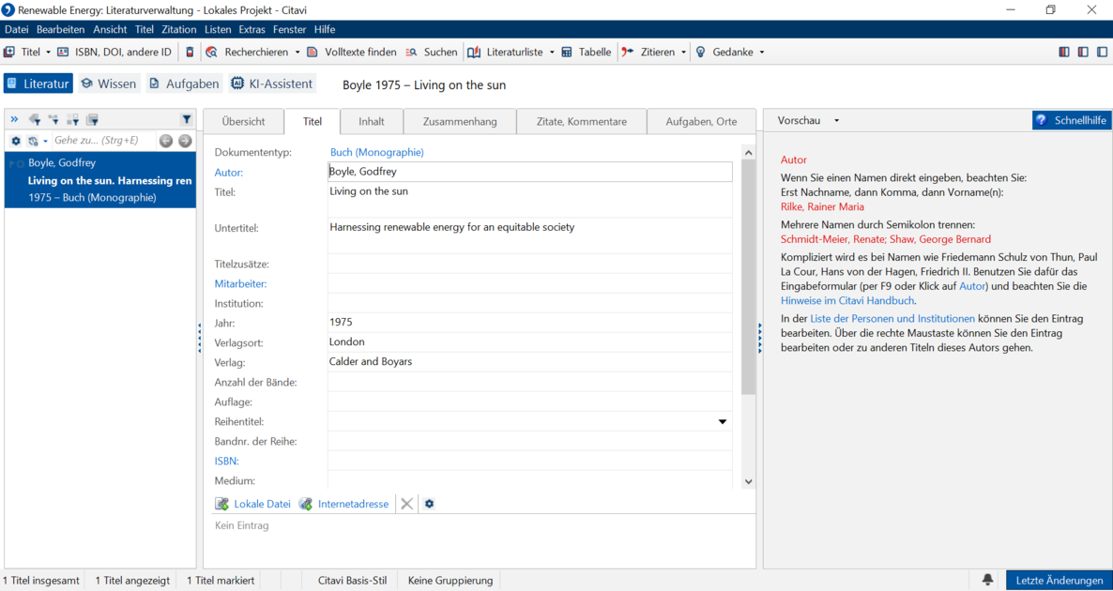The image size is (1113, 591).
Task: Open the Schnellhilfe help button
Action: 1071,120
